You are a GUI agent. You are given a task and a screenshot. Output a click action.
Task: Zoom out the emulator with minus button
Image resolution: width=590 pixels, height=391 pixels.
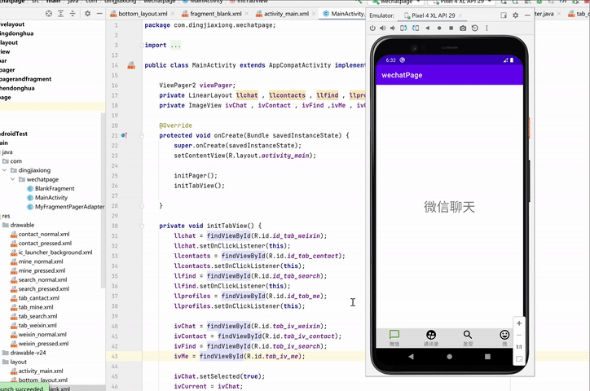coord(519,335)
